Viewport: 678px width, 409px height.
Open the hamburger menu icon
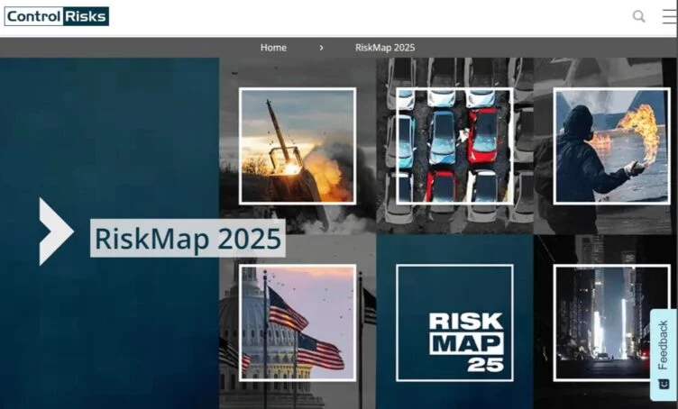(670, 16)
